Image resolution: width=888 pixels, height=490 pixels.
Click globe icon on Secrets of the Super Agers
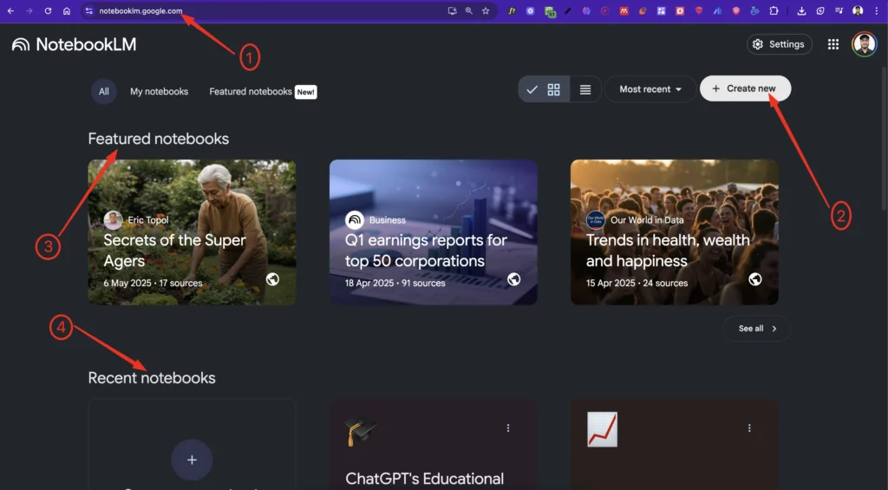tap(272, 279)
